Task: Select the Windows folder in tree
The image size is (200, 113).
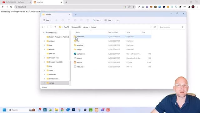Action: point(51,75)
